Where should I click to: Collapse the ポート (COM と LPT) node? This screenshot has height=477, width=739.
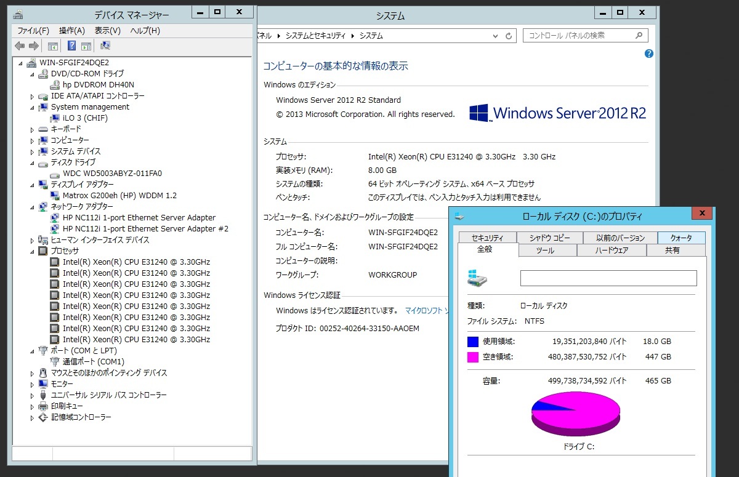click(33, 351)
